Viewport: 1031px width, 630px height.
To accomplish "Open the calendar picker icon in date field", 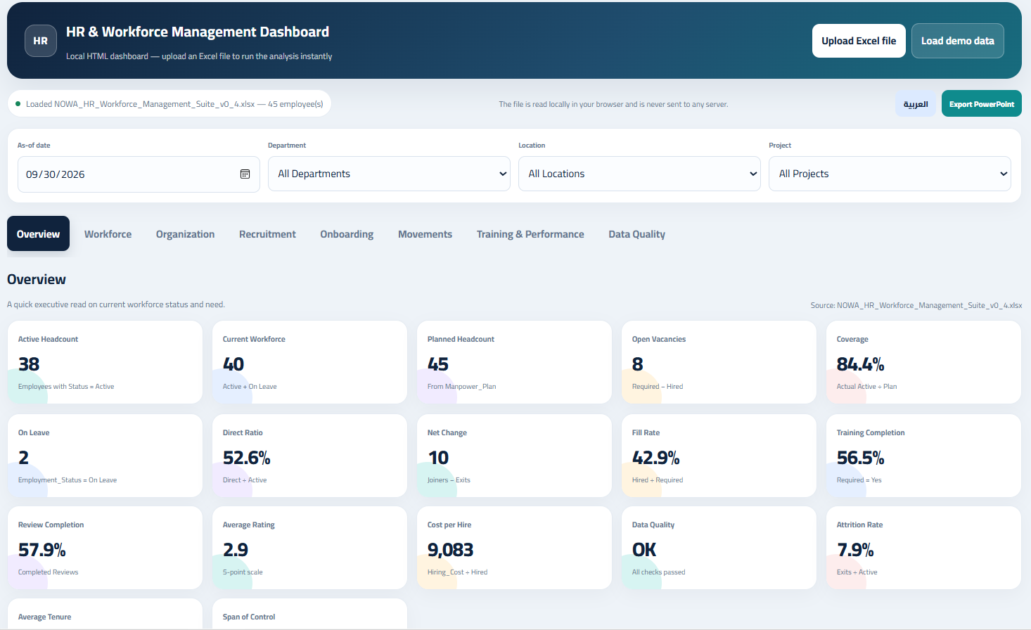I will 245,174.
